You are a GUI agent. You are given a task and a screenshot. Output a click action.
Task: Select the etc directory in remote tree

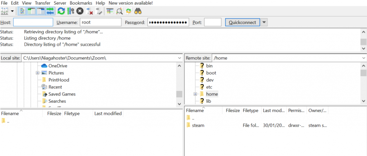click(x=209, y=87)
